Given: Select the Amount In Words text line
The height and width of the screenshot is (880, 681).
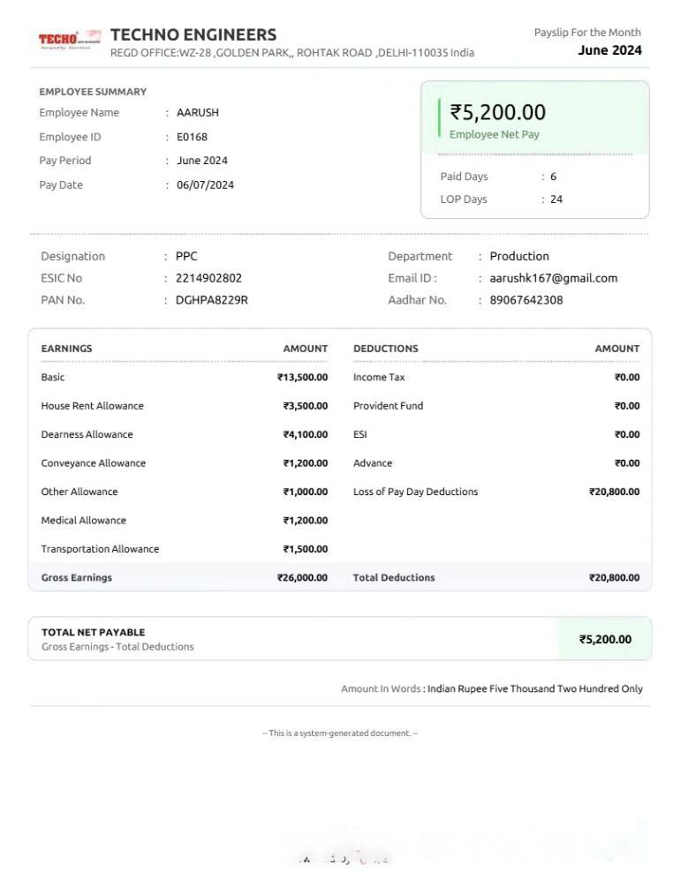Looking at the screenshot, I should (492, 688).
